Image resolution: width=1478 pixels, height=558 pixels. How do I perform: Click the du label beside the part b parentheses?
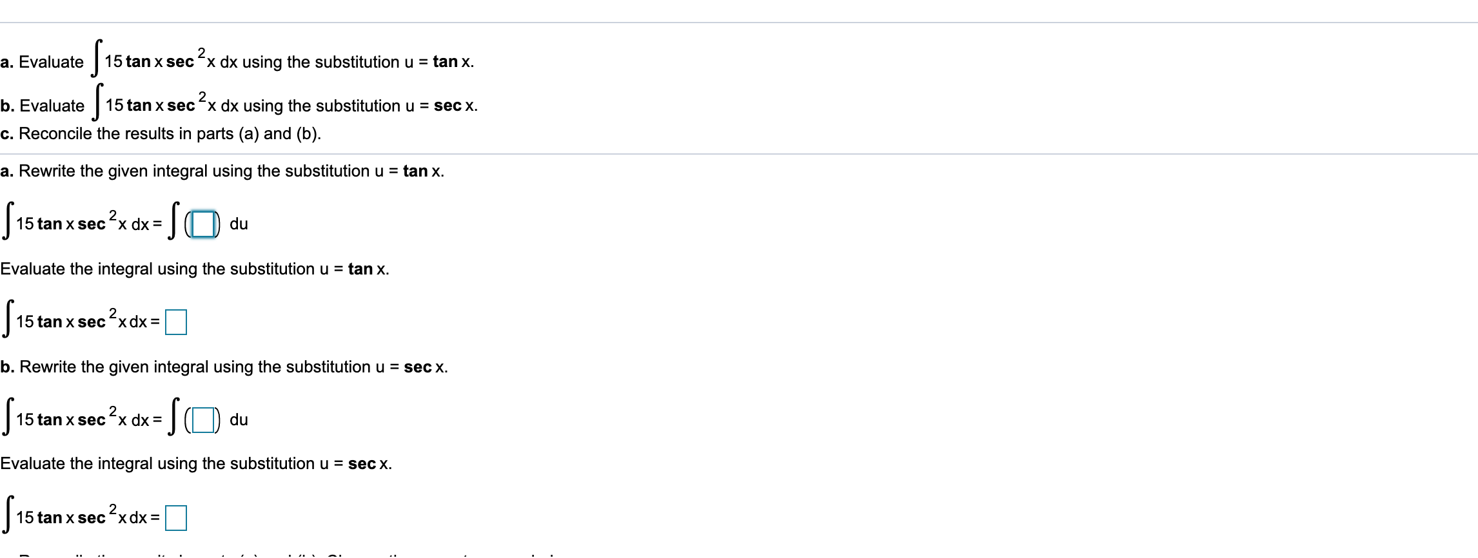tap(240, 420)
